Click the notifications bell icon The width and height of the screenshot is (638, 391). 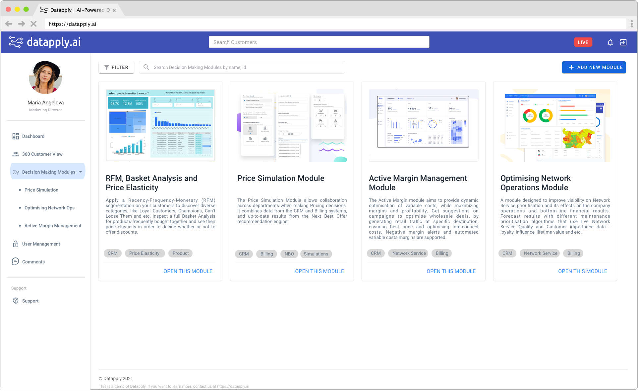[610, 42]
